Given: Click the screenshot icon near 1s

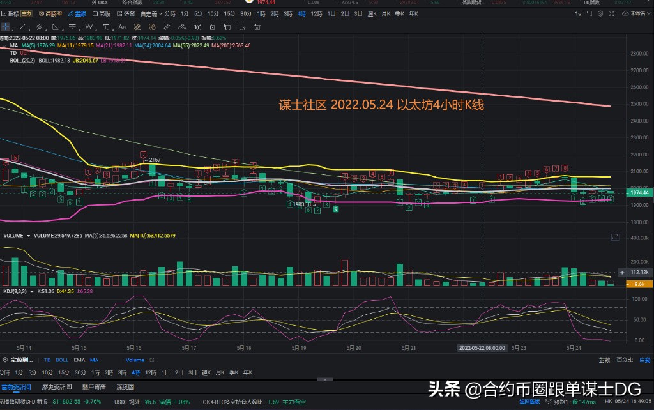Looking at the screenshot, I should pos(589,13).
